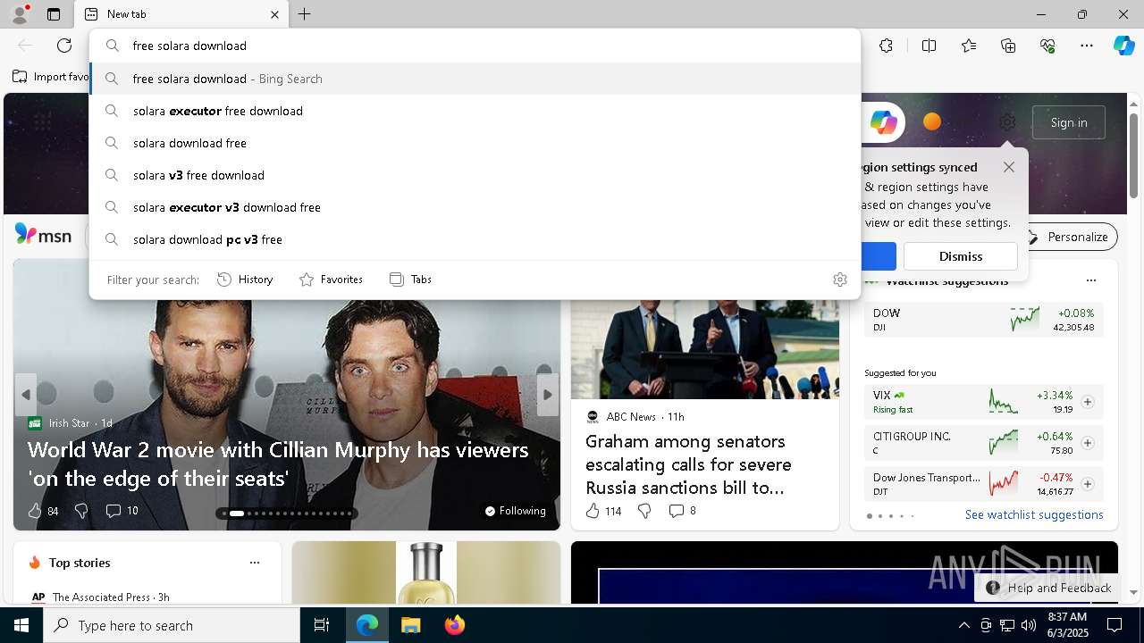This screenshot has height=643, width=1144.
Task: Open the msn logo link
Action: click(x=43, y=236)
